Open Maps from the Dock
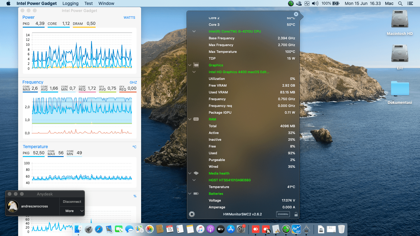 pyautogui.click(x=139, y=229)
